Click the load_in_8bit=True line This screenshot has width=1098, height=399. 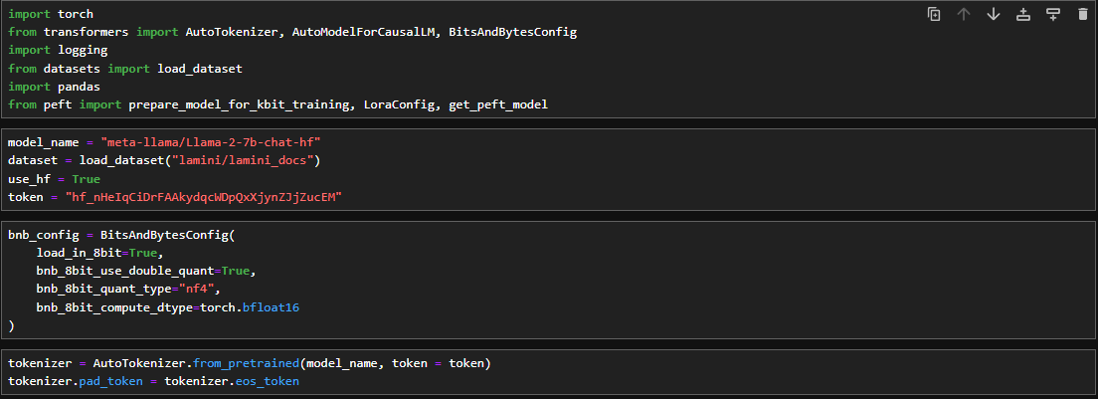click(99, 253)
